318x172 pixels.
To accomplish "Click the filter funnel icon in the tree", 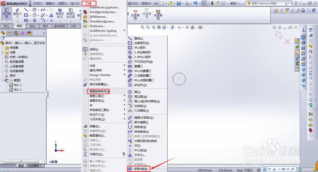I will pos(3,38).
